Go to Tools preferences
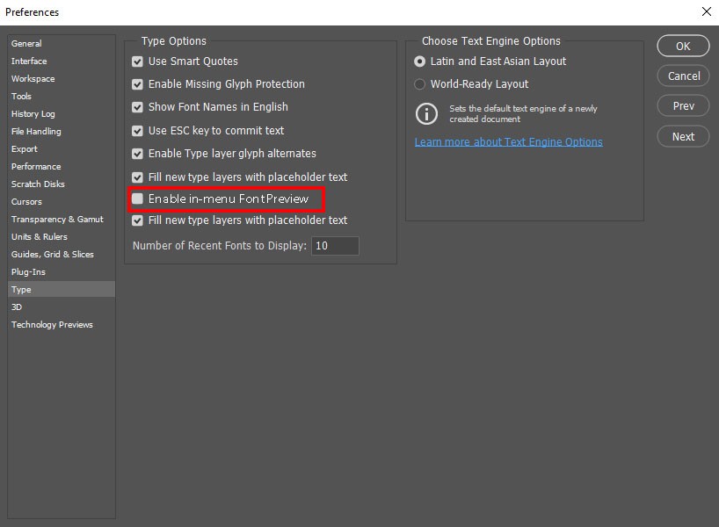The height and width of the screenshot is (527, 719). [x=61, y=97]
